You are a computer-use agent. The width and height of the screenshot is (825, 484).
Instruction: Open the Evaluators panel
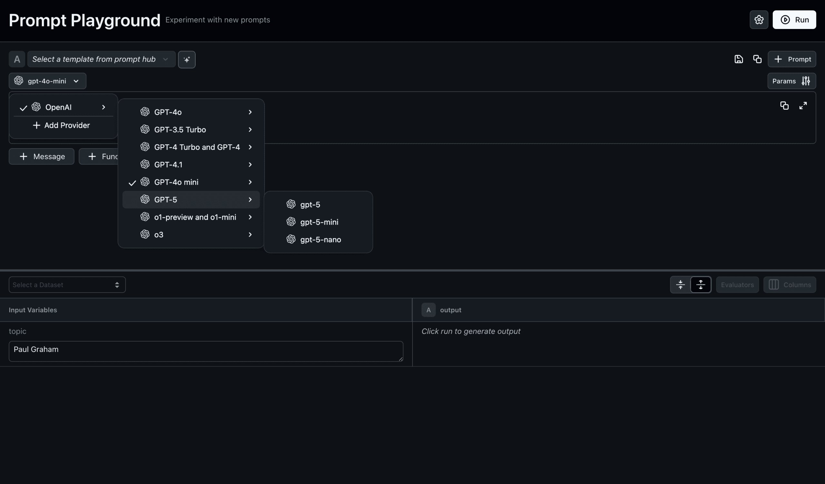[737, 285]
